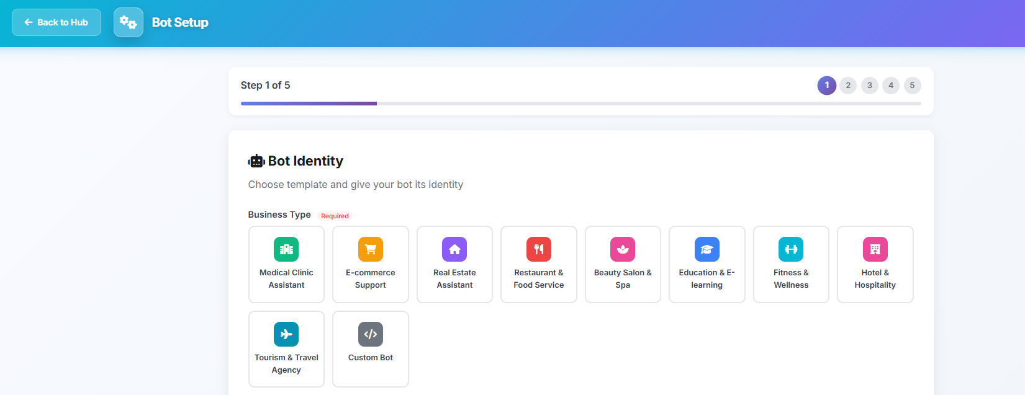Screen dimensions: 1025x395
Task: Click the Bot Identity robot icon
Action: (256, 161)
